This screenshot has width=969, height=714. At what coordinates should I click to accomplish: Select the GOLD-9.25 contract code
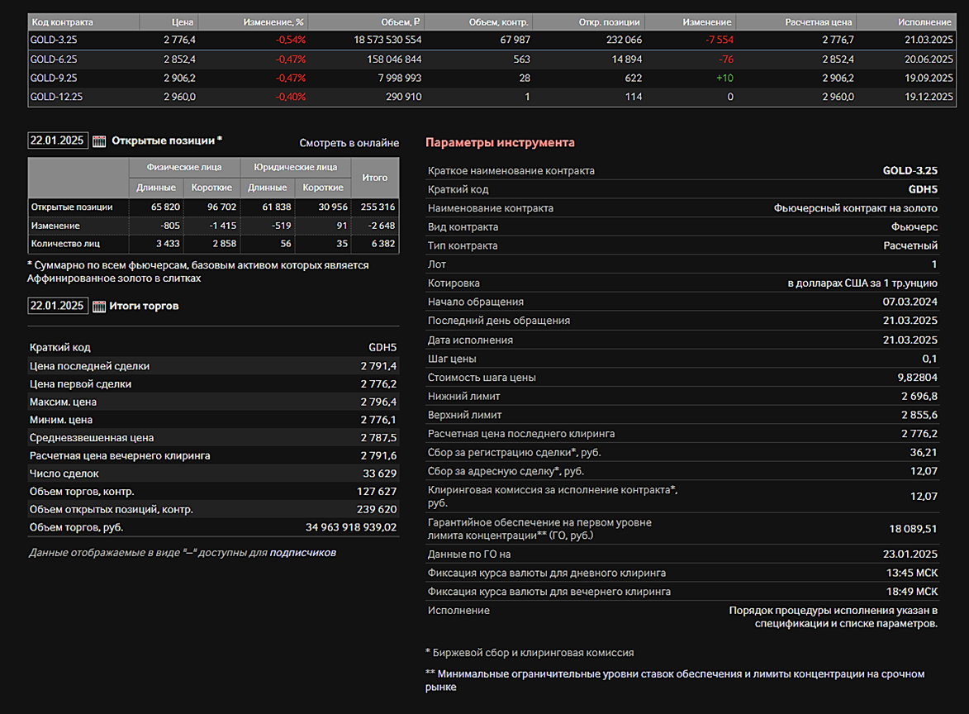[x=54, y=78]
